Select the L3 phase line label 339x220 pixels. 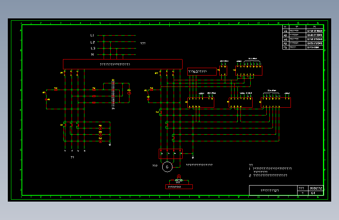[x=93, y=48]
